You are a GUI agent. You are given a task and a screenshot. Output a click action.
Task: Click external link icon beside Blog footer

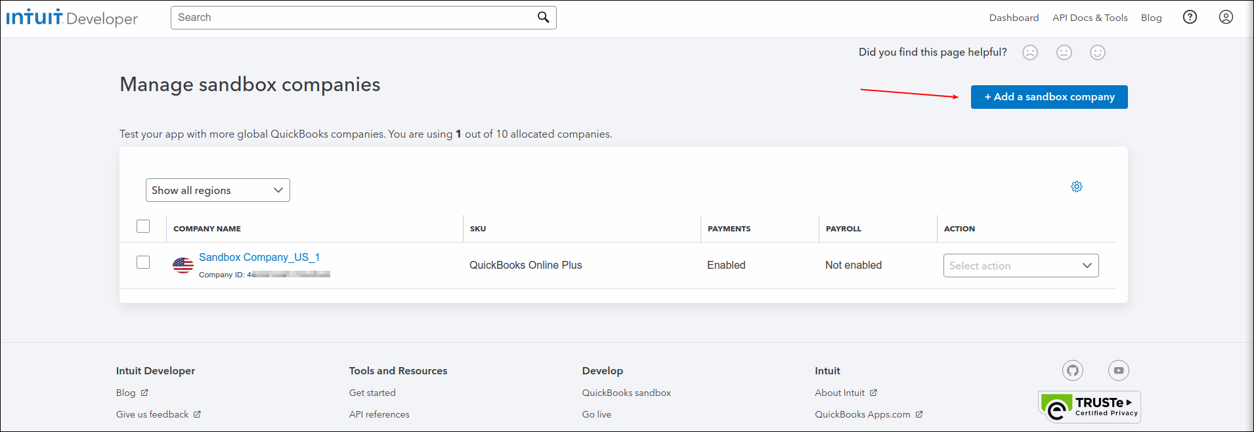click(144, 393)
